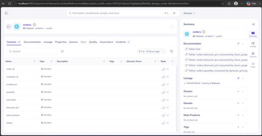Open column lineage icon for discount_pct
Viewport: 262px width, 136px height.
(x=167, y=108)
